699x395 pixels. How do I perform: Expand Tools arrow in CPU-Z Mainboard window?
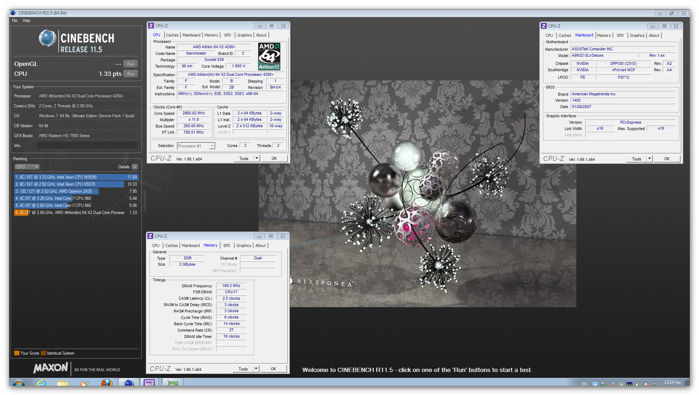(x=650, y=159)
